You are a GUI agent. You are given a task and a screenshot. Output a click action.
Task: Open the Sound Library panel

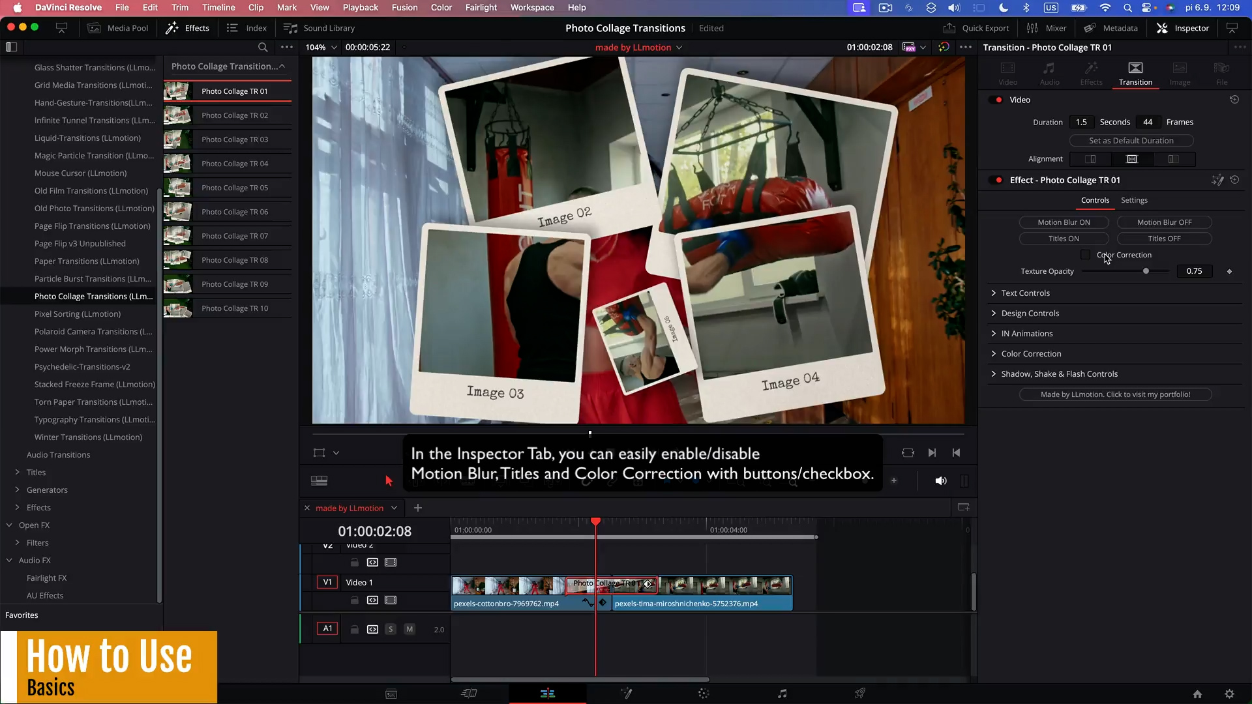tap(320, 28)
